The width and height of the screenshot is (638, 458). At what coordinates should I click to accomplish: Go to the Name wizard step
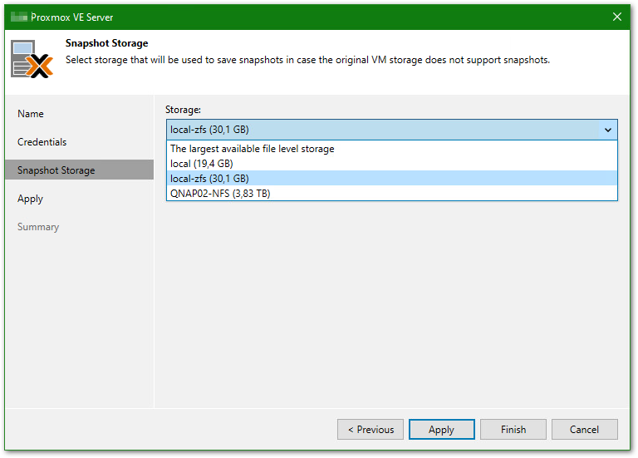click(31, 114)
